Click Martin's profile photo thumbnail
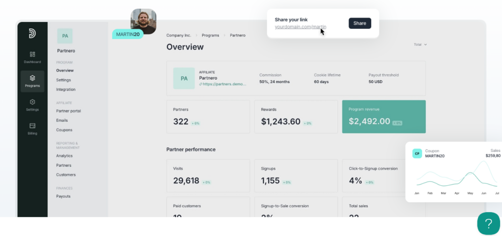 click(143, 21)
